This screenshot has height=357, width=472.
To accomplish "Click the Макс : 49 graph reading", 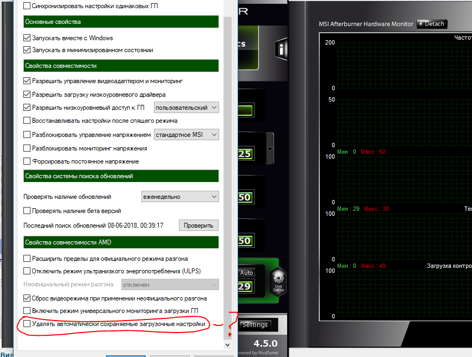I will pyautogui.click(x=373, y=266).
